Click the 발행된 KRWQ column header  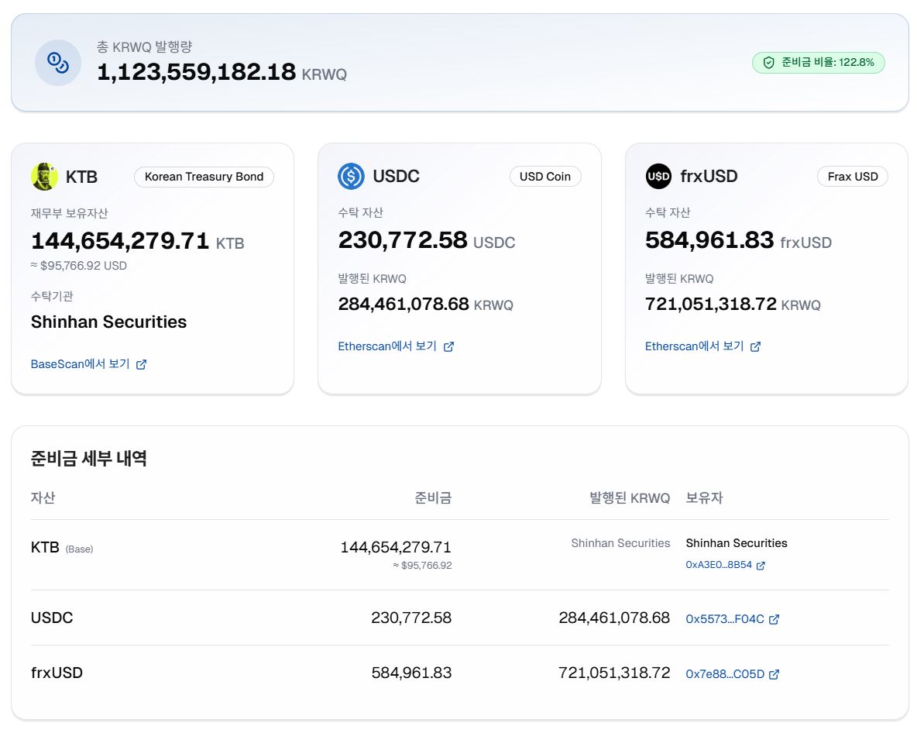[629, 498]
